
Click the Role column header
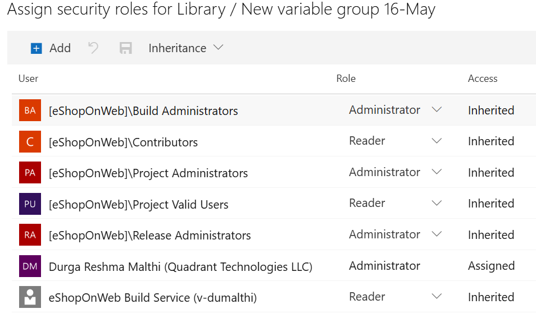(x=346, y=79)
